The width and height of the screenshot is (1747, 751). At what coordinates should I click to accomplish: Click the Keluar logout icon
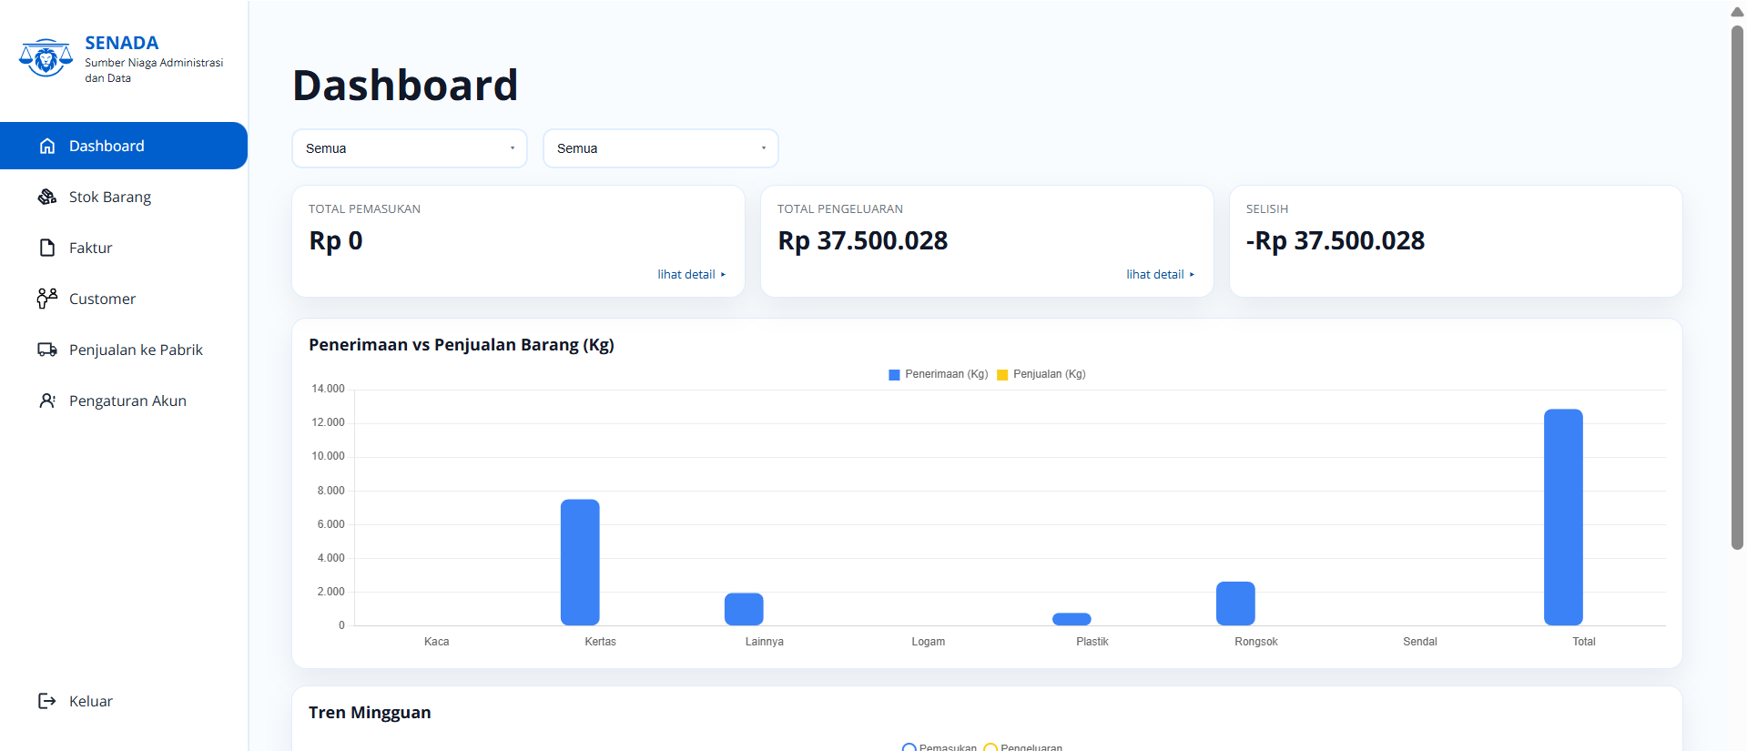point(47,701)
